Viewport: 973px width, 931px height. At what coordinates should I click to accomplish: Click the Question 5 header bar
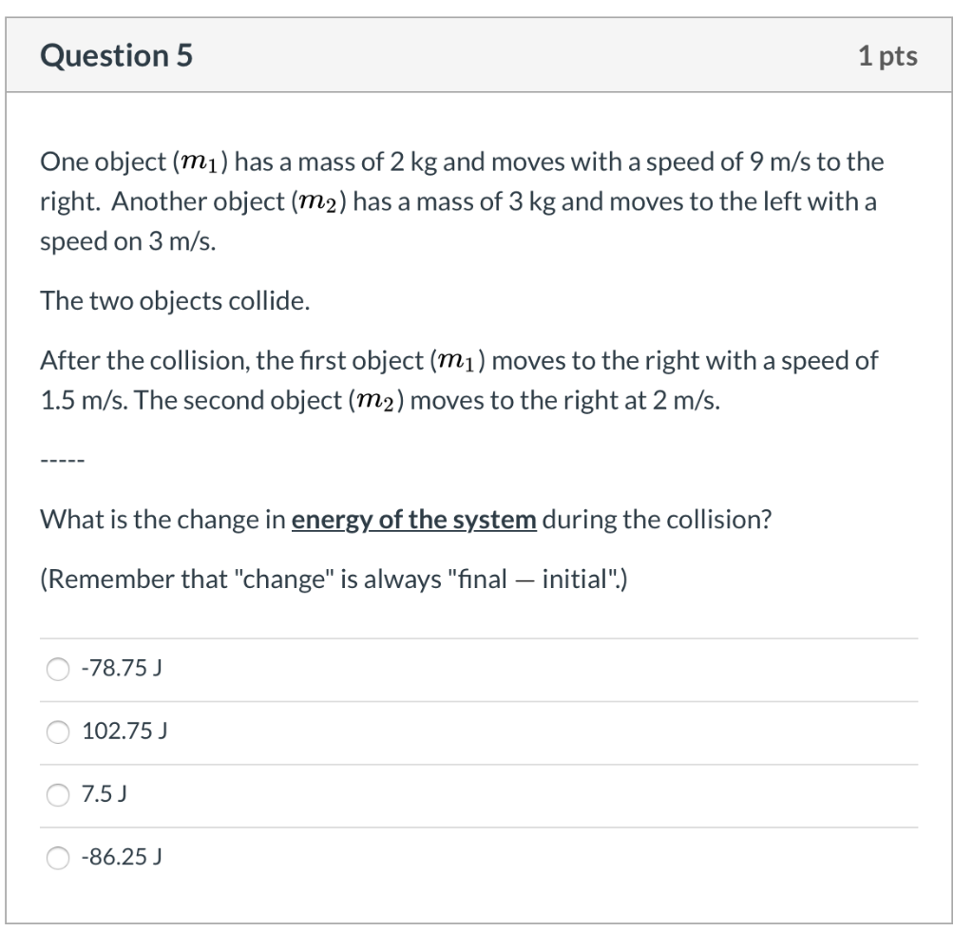[x=486, y=55]
